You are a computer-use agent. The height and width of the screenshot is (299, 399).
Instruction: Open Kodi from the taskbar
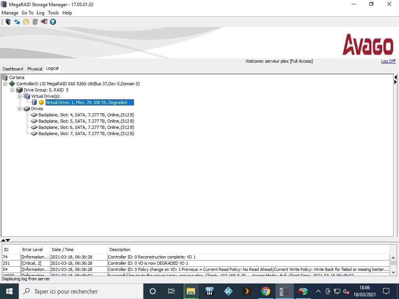click(228, 291)
